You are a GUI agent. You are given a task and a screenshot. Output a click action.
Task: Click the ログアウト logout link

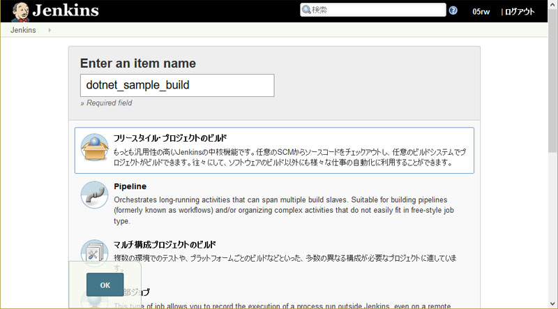click(x=520, y=12)
